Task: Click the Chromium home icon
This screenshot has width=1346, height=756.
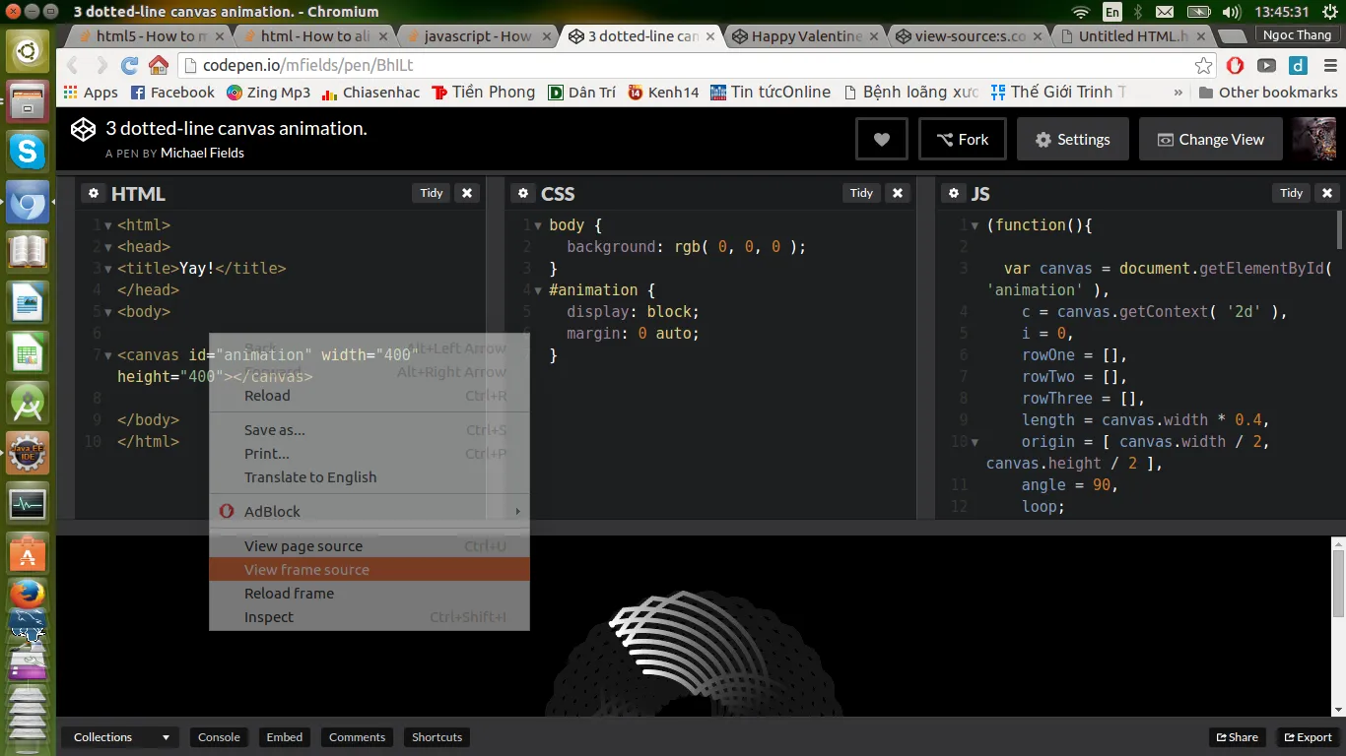Action: (159, 66)
